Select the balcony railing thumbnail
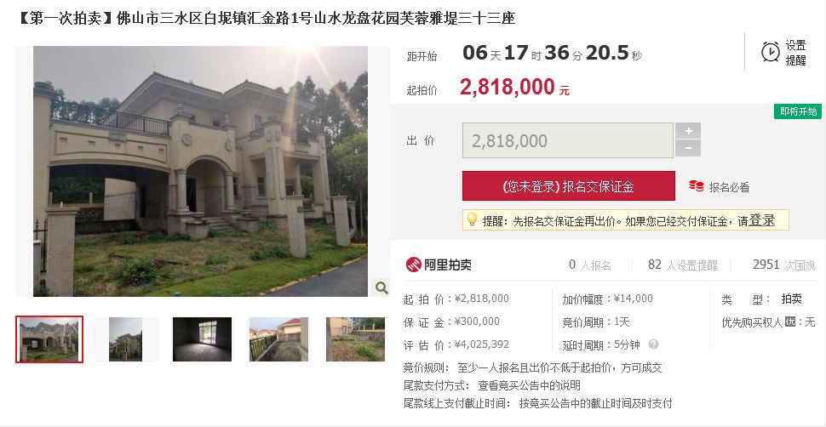 [278, 339]
